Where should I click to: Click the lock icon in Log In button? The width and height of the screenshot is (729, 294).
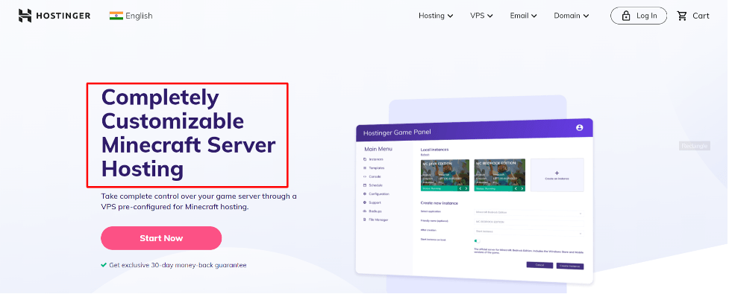(626, 16)
